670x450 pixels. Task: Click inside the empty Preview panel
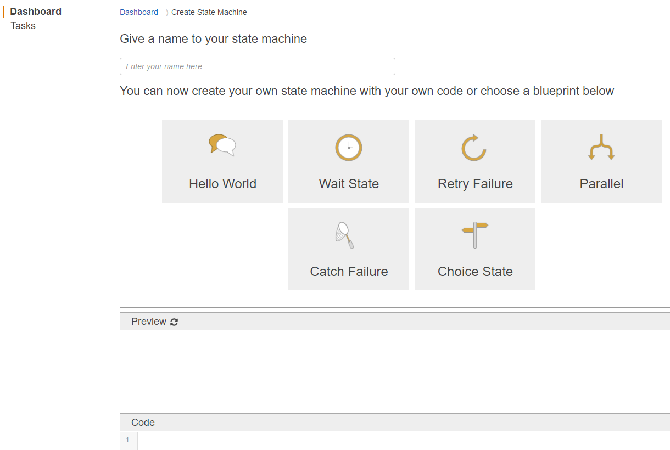point(394,372)
